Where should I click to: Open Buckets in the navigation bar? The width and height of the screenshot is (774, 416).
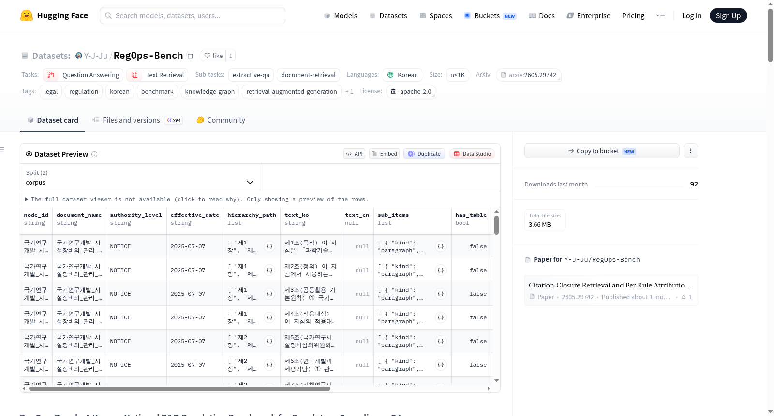click(x=490, y=15)
